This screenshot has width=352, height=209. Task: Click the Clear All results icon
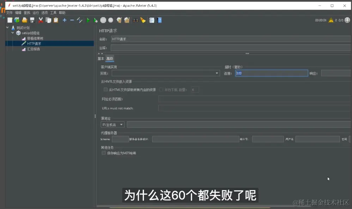tap(127, 20)
